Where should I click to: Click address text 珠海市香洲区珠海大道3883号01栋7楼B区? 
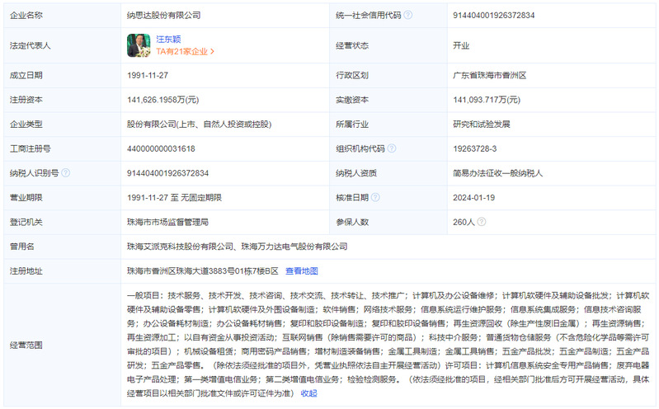tap(203, 271)
